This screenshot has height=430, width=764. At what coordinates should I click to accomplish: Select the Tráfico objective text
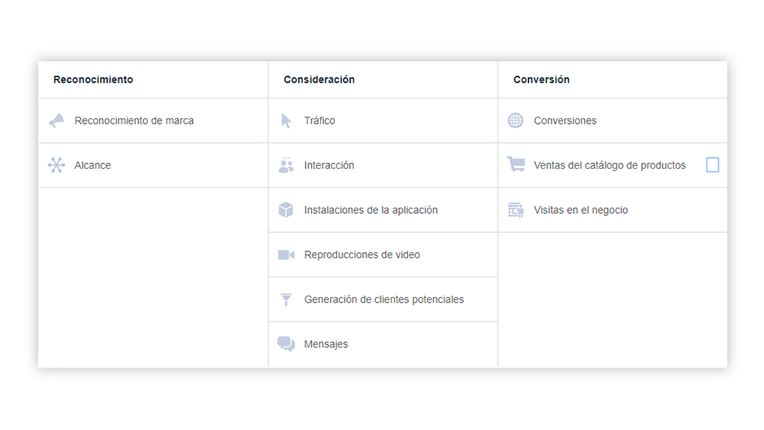[319, 121]
